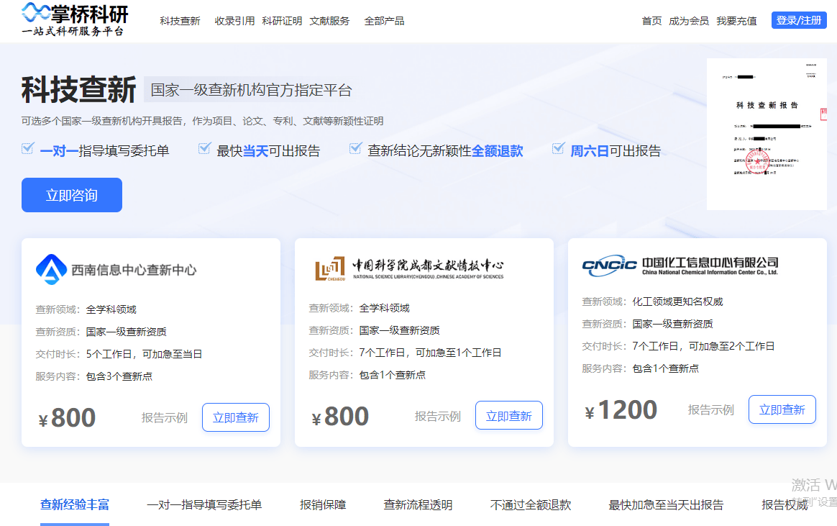Viewport: 837px width, 526px height.
Task: Click the 掌桥科研 logo
Action: (x=75, y=20)
